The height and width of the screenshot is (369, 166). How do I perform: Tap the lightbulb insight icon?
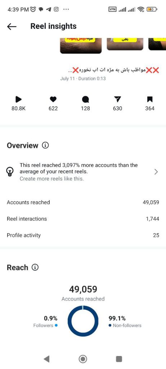coord(10,172)
